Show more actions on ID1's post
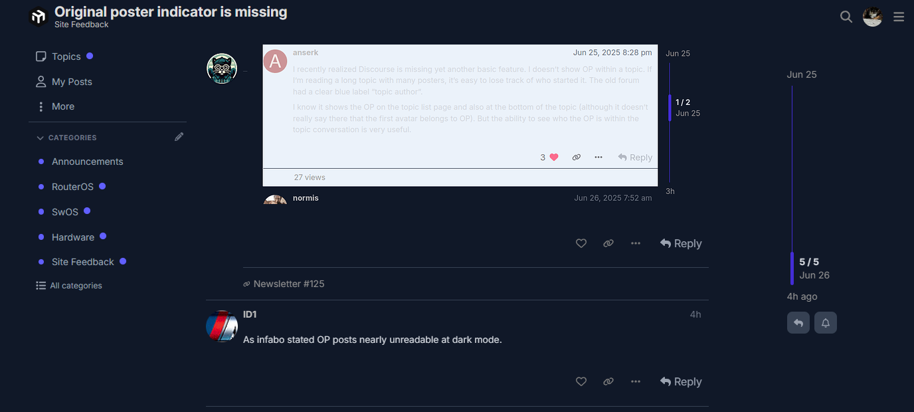The image size is (914, 412). pyautogui.click(x=636, y=381)
